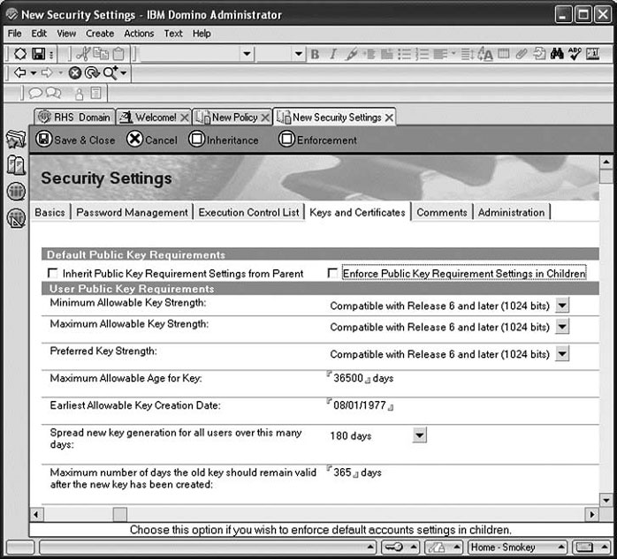This screenshot has width=617, height=559.
Task: Click Earliest Allowable Key Creation Date field
Action: [x=360, y=405]
